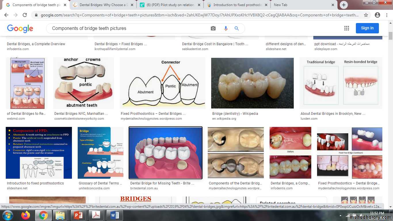This screenshot has height=221, width=393.
Task: Launch PowerPoint from the taskbar
Action: click(x=78, y=215)
